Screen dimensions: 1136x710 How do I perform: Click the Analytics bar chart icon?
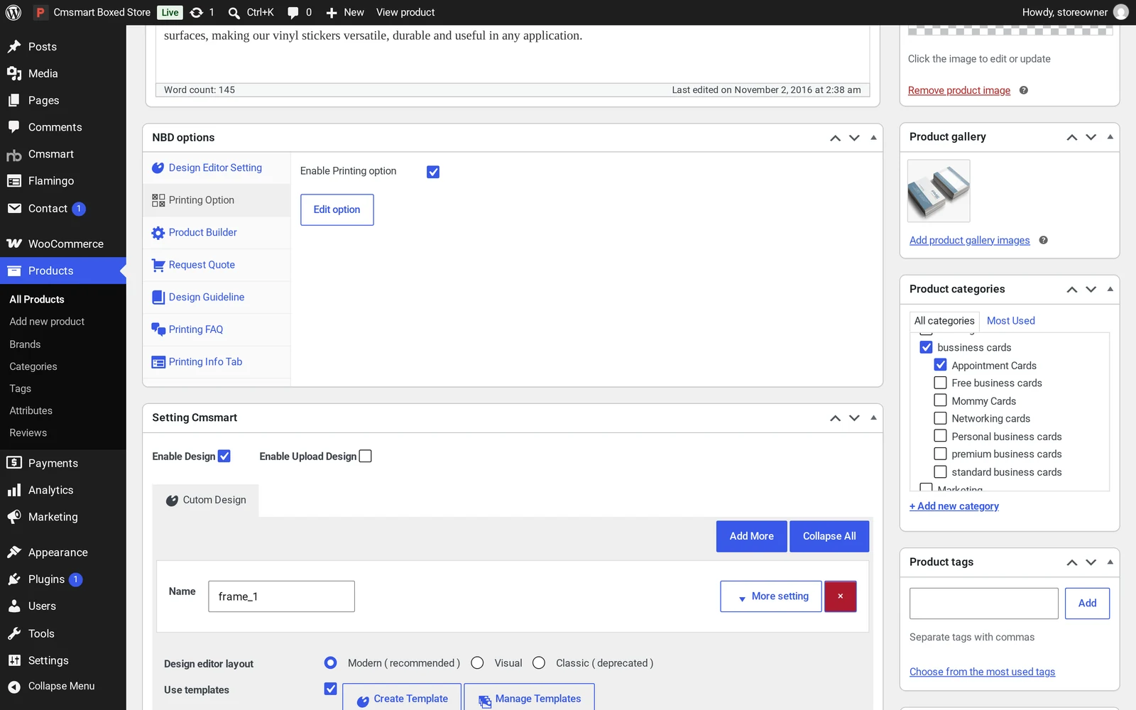[x=14, y=490]
